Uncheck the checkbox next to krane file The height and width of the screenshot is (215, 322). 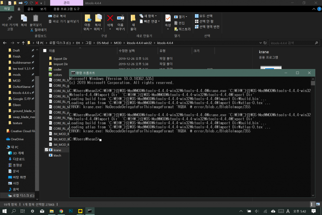pos(46,150)
